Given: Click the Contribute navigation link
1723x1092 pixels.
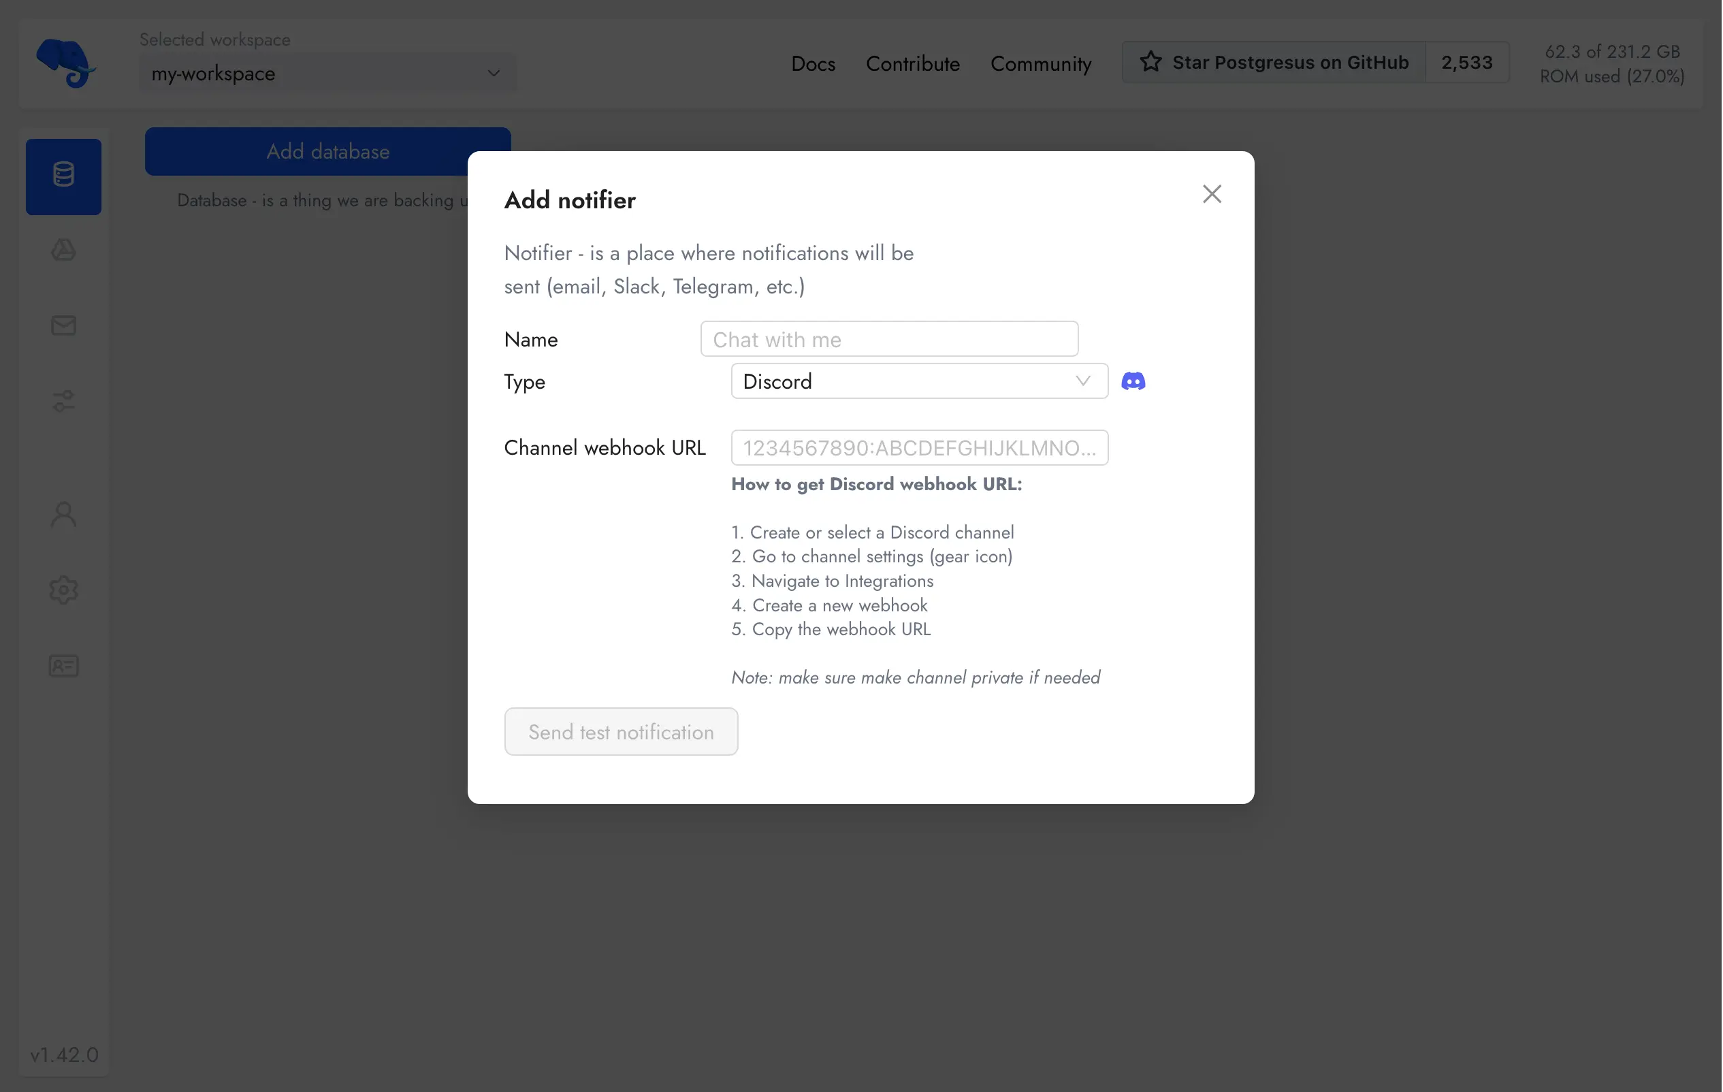Looking at the screenshot, I should 913,63.
